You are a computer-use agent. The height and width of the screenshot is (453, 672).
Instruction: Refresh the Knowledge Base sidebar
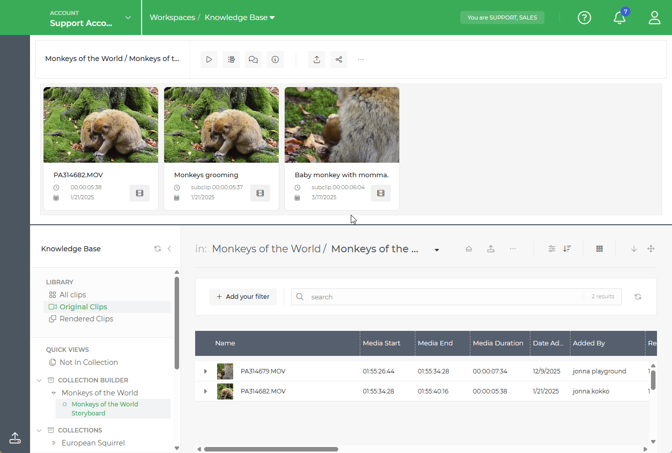tap(158, 249)
